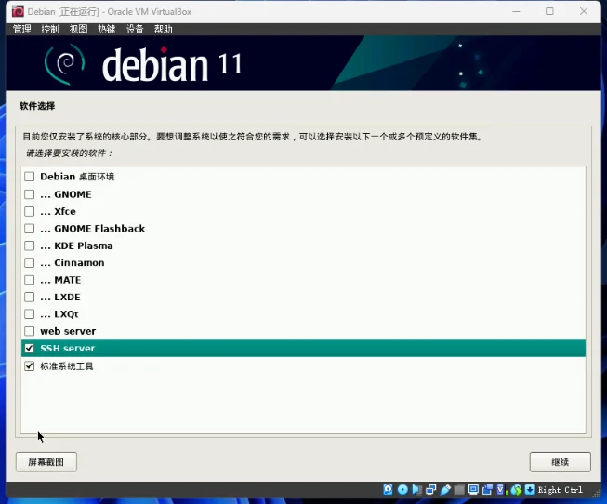Click the 标准系统工具 label text
The width and height of the screenshot is (607, 504).
pos(67,366)
